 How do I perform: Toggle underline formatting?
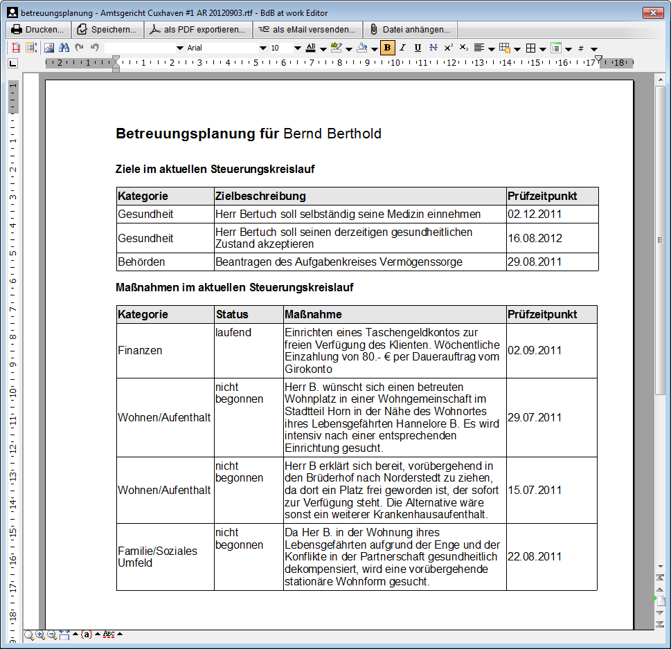(x=418, y=48)
